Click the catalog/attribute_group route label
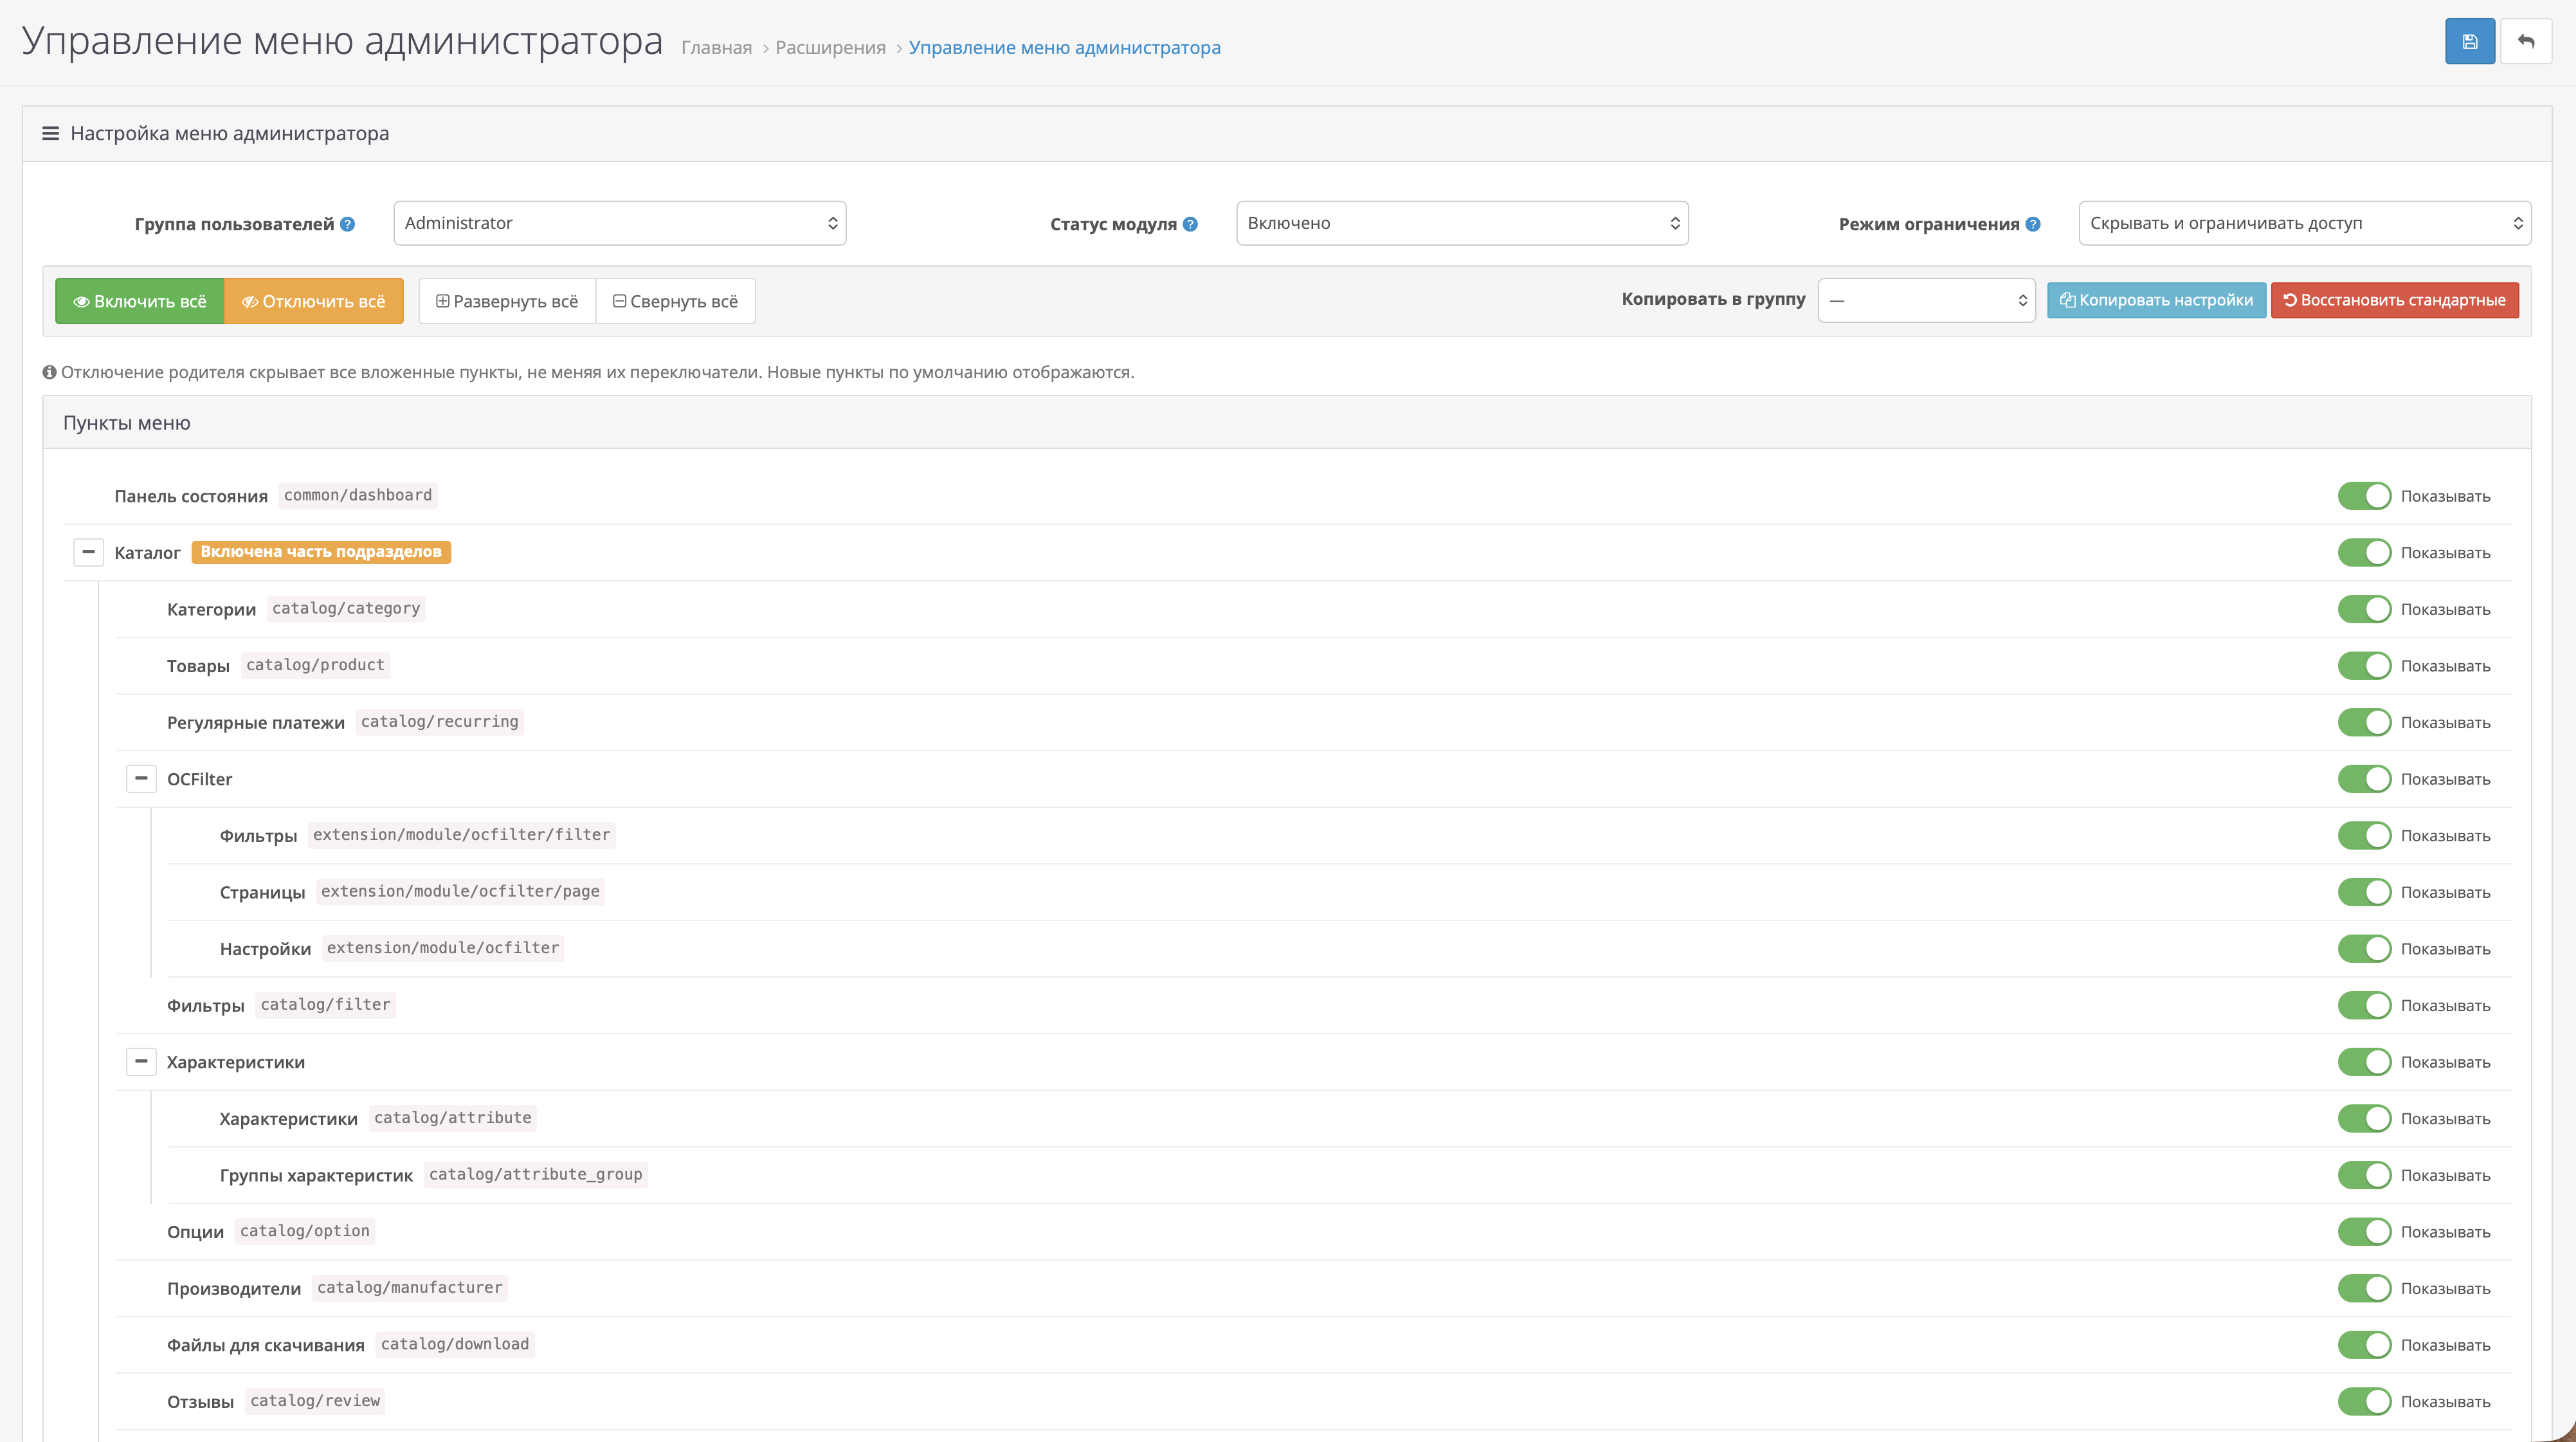 click(536, 1174)
